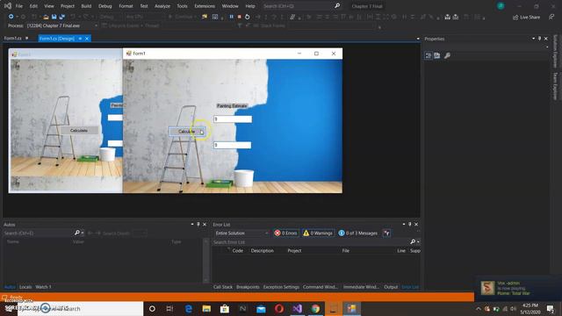The image size is (562, 316).
Task: Switch to the Watch 1 tab
Action: (x=43, y=287)
